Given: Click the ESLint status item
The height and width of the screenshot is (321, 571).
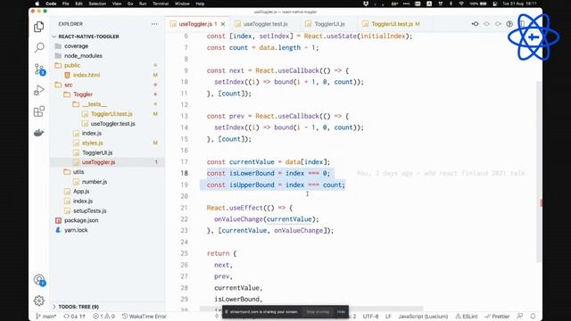Looking at the screenshot, I should tap(467, 317).
